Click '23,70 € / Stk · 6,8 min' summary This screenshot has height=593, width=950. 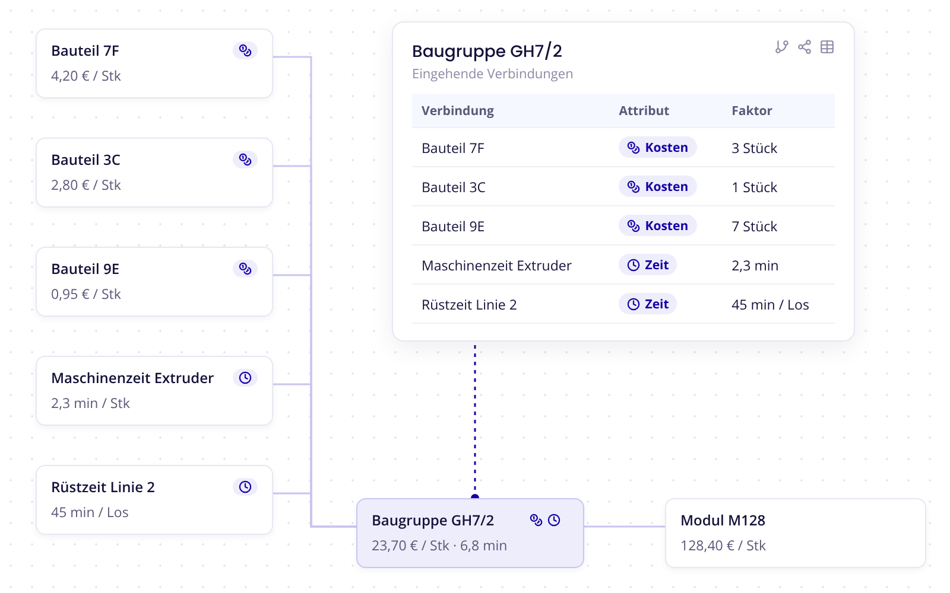(x=439, y=546)
